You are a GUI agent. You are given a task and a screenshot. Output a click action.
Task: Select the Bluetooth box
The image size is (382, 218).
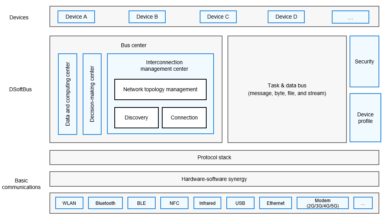[x=105, y=203]
